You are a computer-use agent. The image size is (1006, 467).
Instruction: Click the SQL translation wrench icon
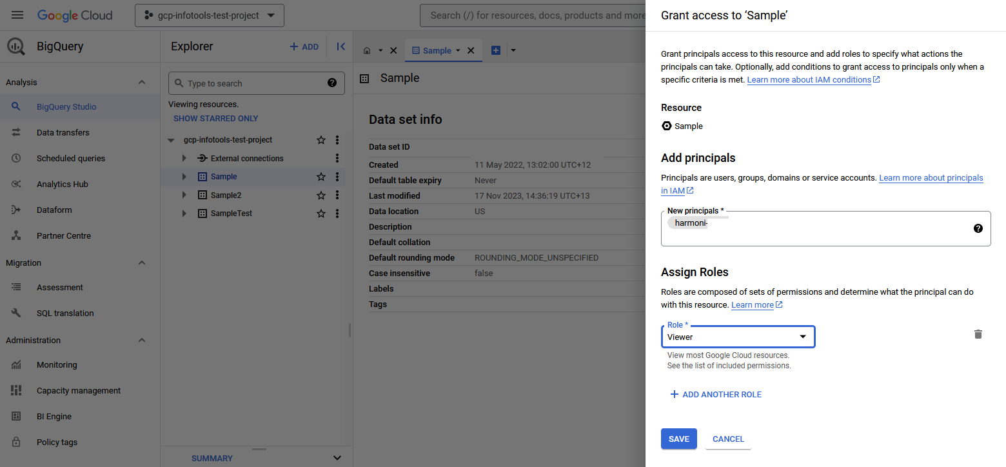click(16, 313)
